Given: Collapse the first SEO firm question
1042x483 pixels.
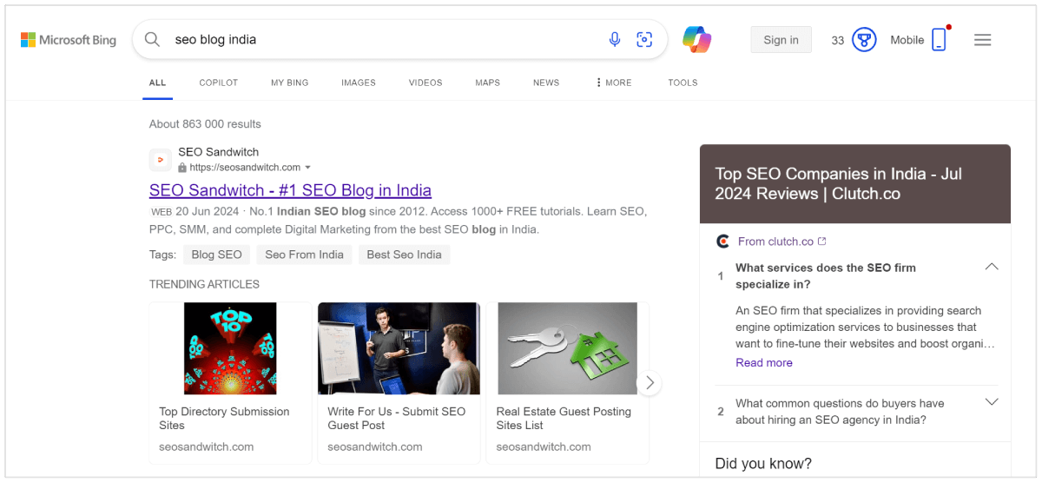Looking at the screenshot, I should pos(992,267).
